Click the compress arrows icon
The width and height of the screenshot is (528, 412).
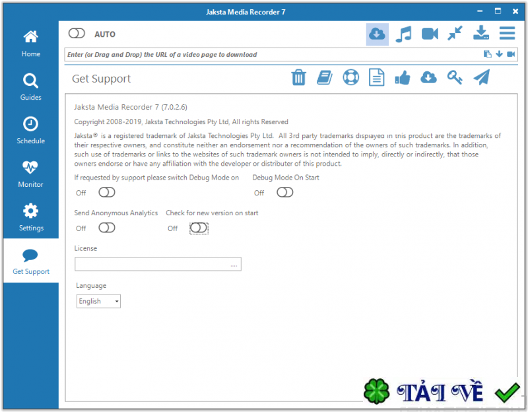455,34
